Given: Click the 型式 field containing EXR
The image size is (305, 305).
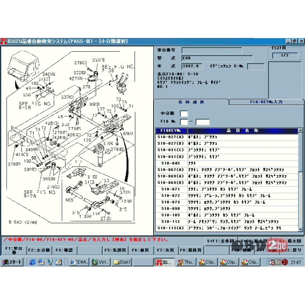Looking at the screenshot, I should pos(217,58).
